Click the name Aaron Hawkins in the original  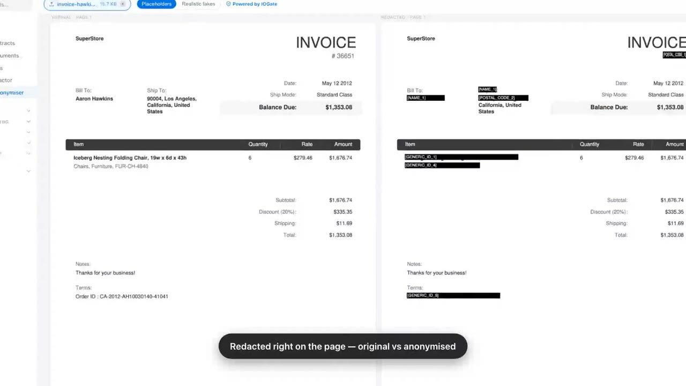(x=94, y=99)
